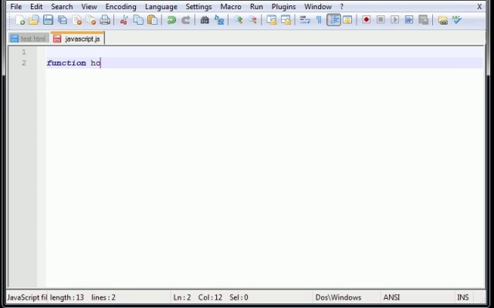The width and height of the screenshot is (494, 308).
Task: Open the Macro menu
Action: pos(231,7)
